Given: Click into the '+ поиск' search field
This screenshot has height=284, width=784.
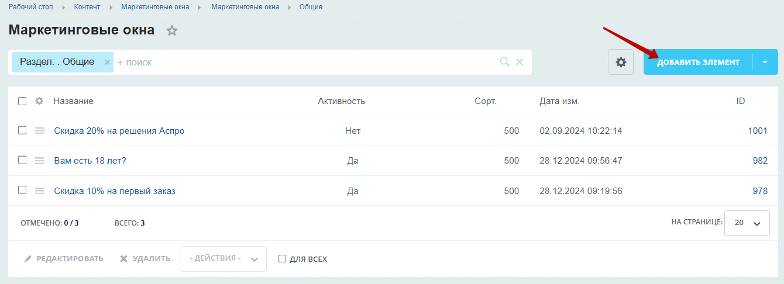Looking at the screenshot, I should 304,62.
